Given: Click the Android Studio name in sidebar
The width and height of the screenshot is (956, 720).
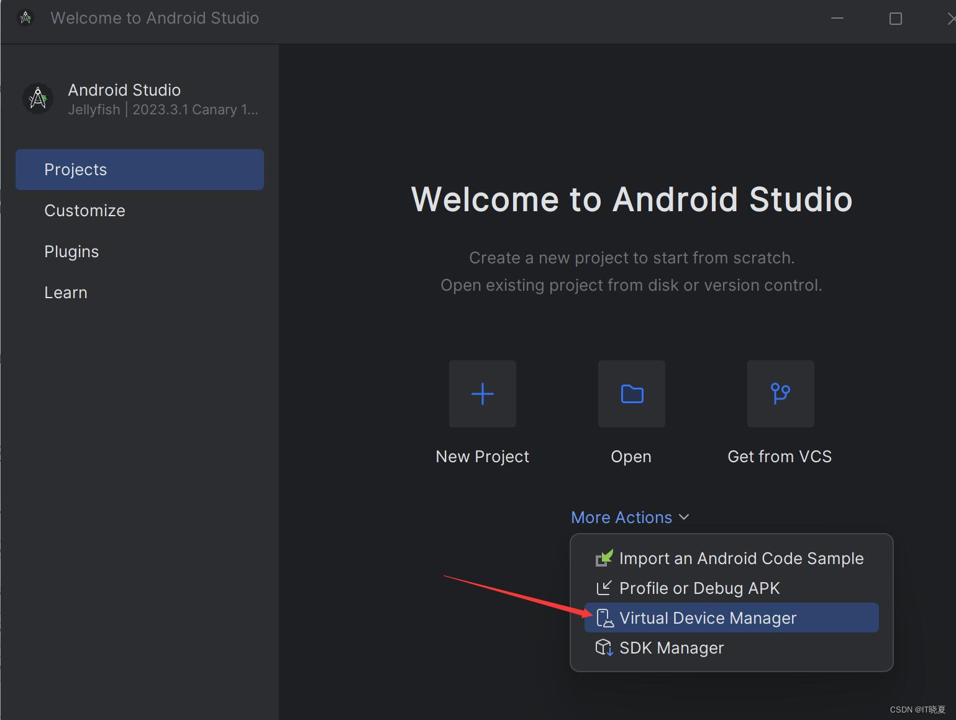Looking at the screenshot, I should pos(124,90).
